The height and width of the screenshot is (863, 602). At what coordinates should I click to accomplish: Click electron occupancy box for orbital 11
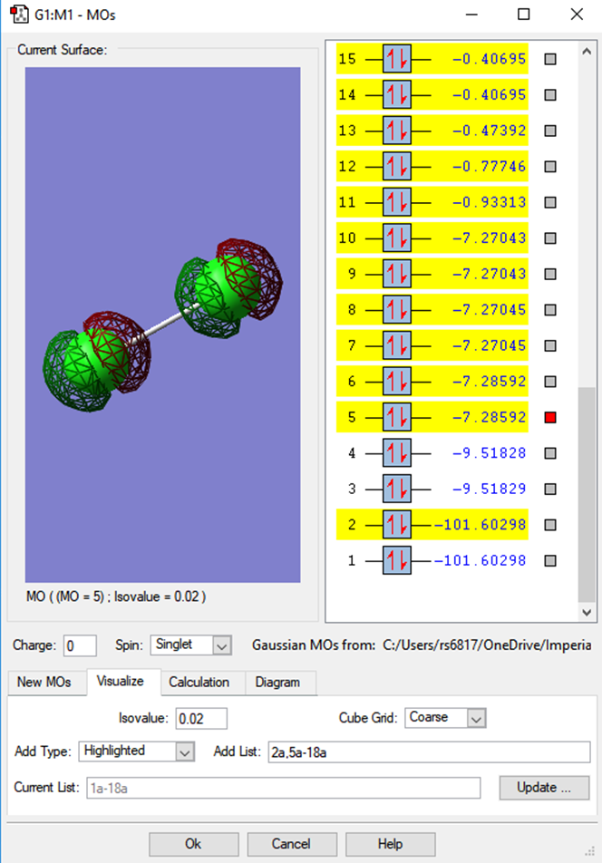397,202
